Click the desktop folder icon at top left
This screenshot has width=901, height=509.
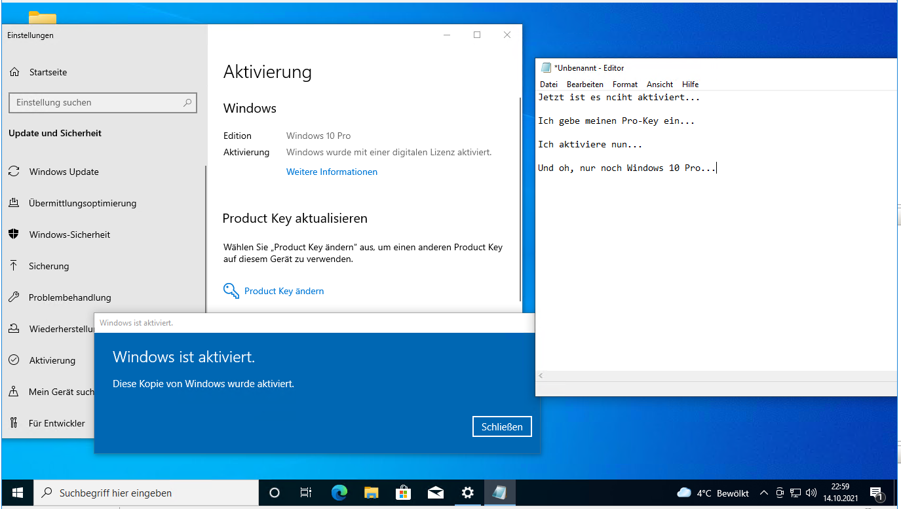coord(43,18)
